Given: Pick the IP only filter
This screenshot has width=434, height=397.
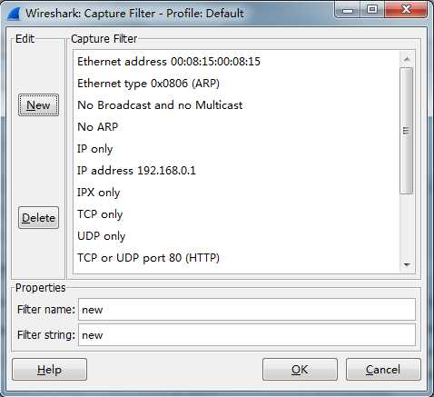Looking at the screenshot, I should pyautogui.click(x=236, y=149).
